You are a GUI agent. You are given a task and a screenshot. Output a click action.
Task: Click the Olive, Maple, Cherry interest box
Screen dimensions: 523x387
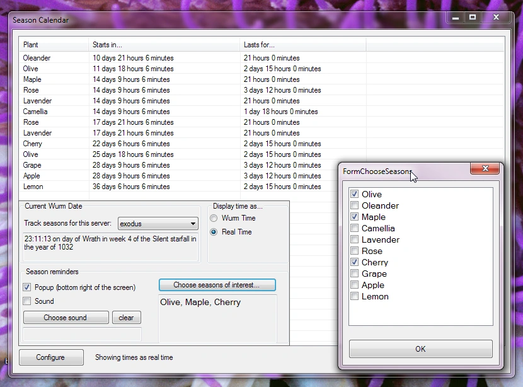pos(217,318)
